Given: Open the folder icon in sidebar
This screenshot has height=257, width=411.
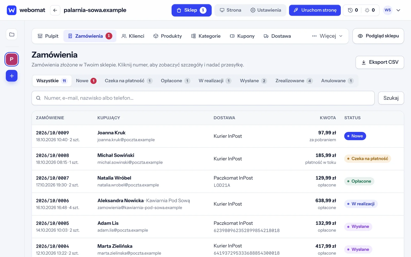Looking at the screenshot, I should point(12,34).
